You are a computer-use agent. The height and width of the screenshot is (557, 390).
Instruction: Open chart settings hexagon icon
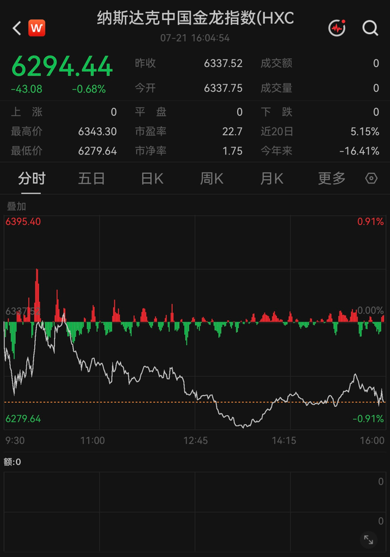371,178
